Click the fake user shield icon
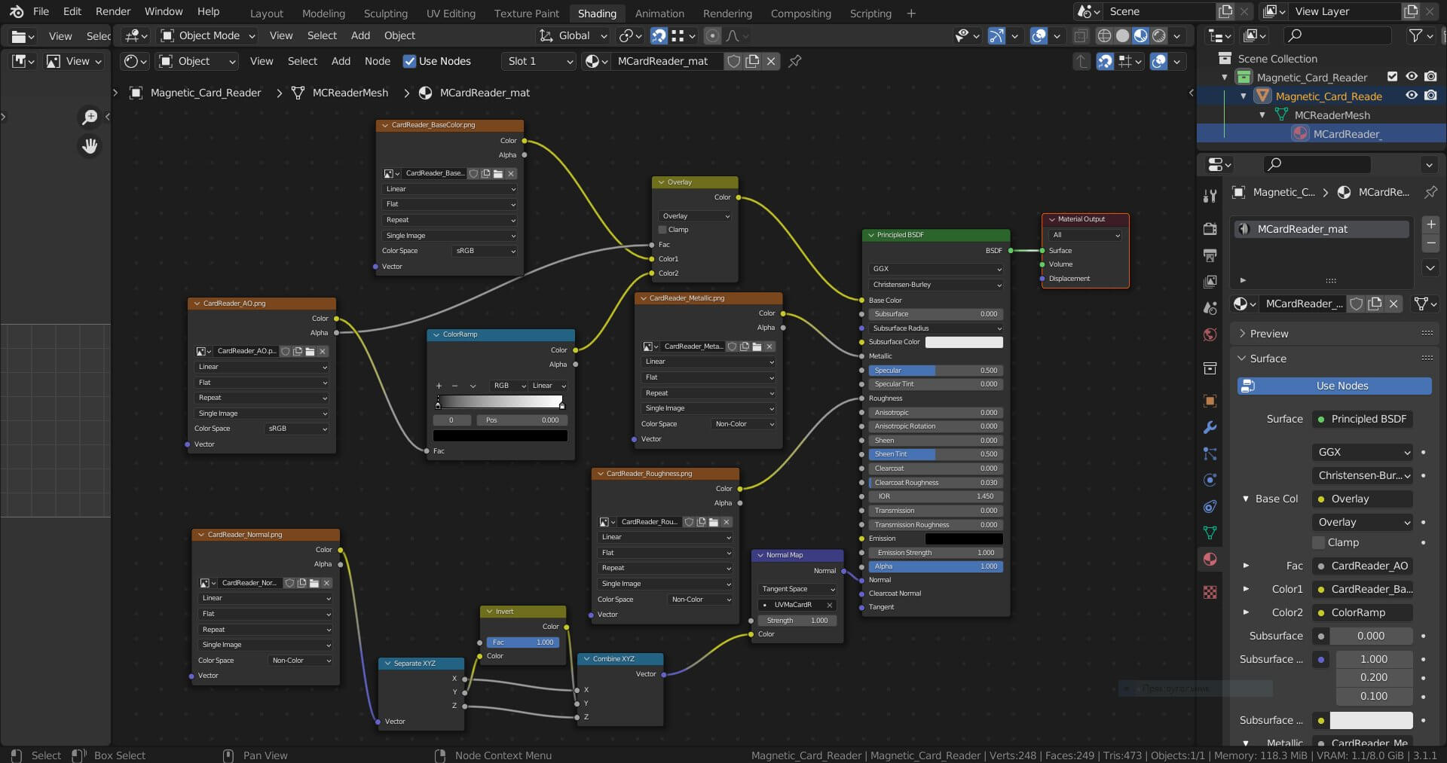Screen dimensions: 1447x763 (x=733, y=61)
